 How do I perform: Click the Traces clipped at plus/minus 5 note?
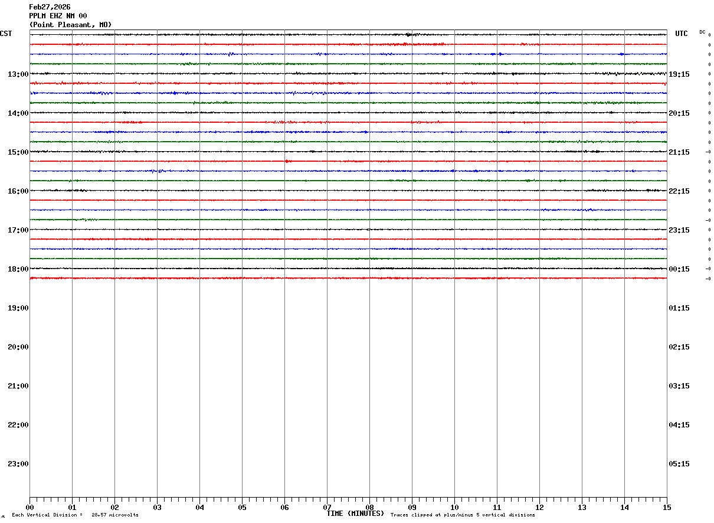click(463, 515)
